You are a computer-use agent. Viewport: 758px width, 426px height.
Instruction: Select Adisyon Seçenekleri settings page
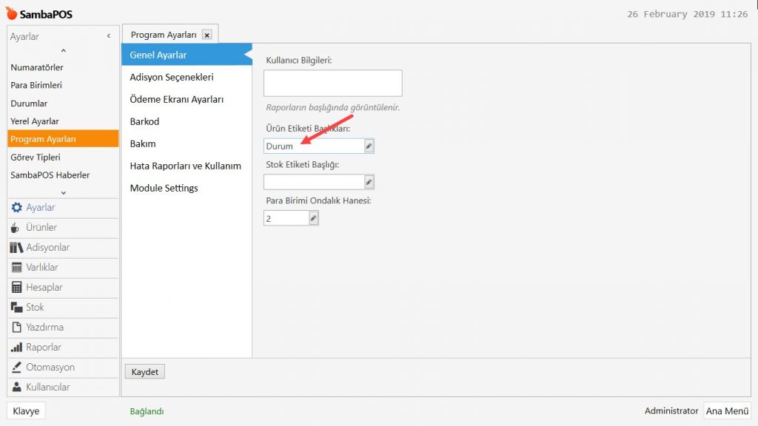click(x=172, y=78)
